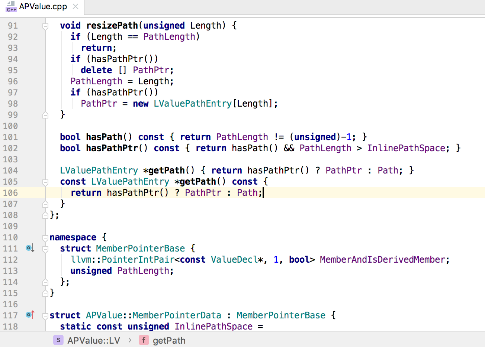Click line number 106 in the gutter
This screenshot has height=347, width=485.
(10, 193)
